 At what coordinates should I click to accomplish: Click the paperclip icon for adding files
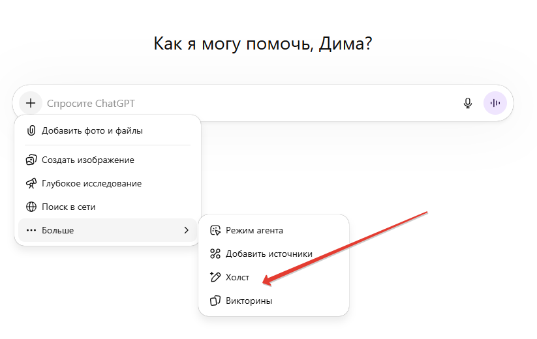point(31,130)
